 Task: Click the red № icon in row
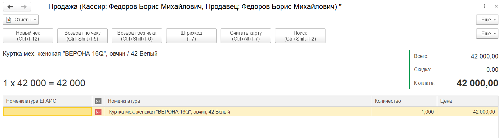coord(98,112)
